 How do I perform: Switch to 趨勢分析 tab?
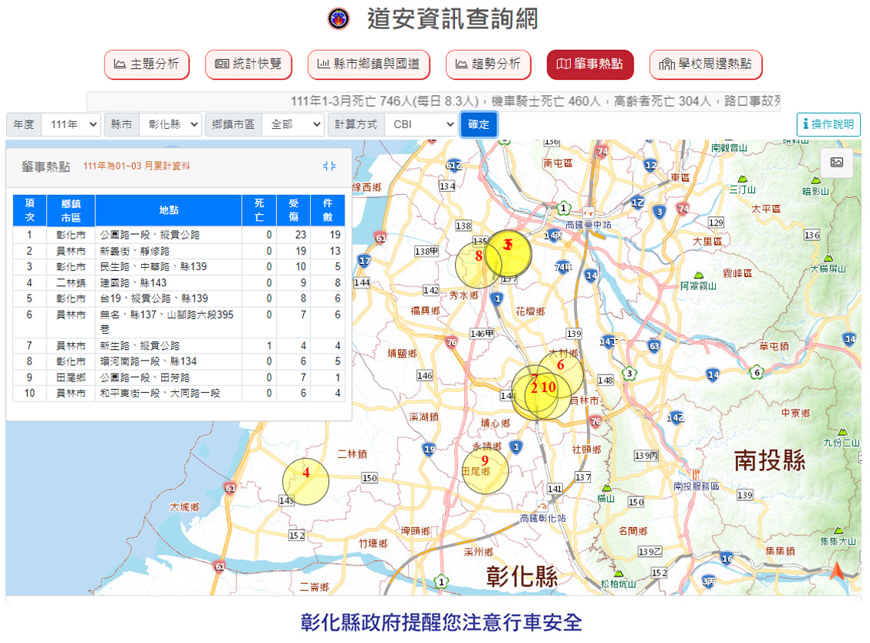tap(488, 64)
